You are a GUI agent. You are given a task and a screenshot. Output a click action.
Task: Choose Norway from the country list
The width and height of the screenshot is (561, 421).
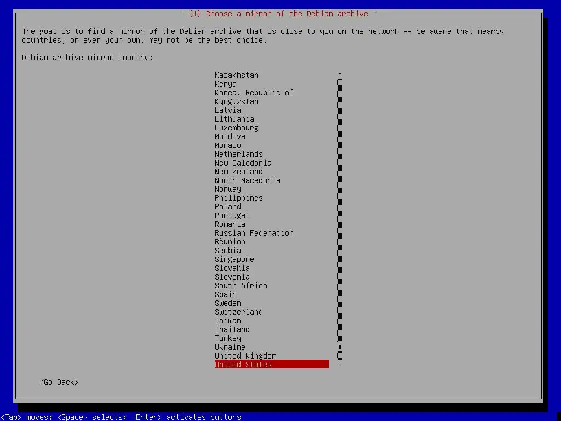(227, 189)
